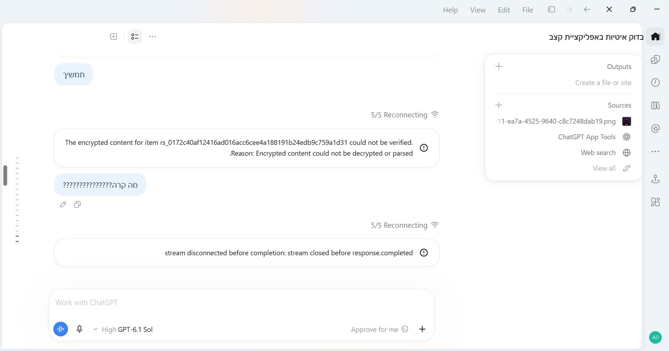Open the library books icon in the sidebar

[x=655, y=106]
